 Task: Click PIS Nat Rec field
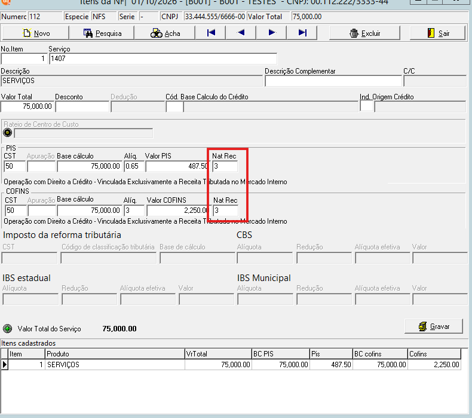point(225,166)
